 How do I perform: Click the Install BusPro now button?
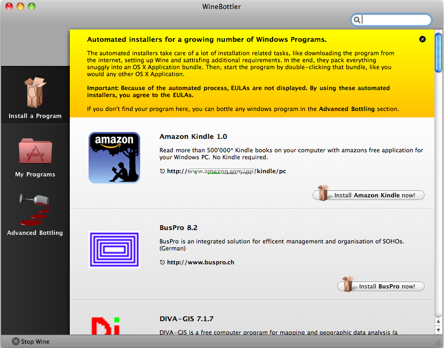[381, 286]
